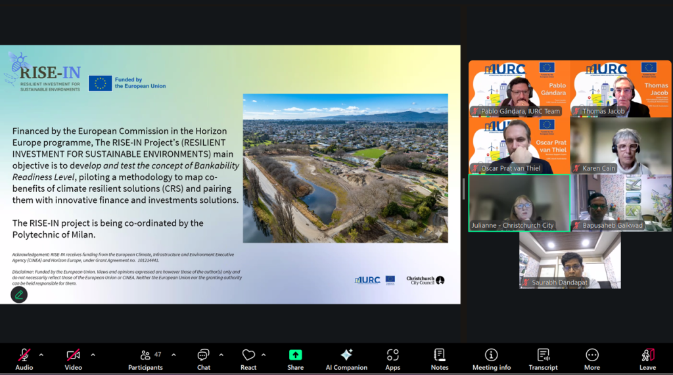Viewport: 673px width, 375px height.
Task: Start camera using the Video button
Action: [x=73, y=358]
